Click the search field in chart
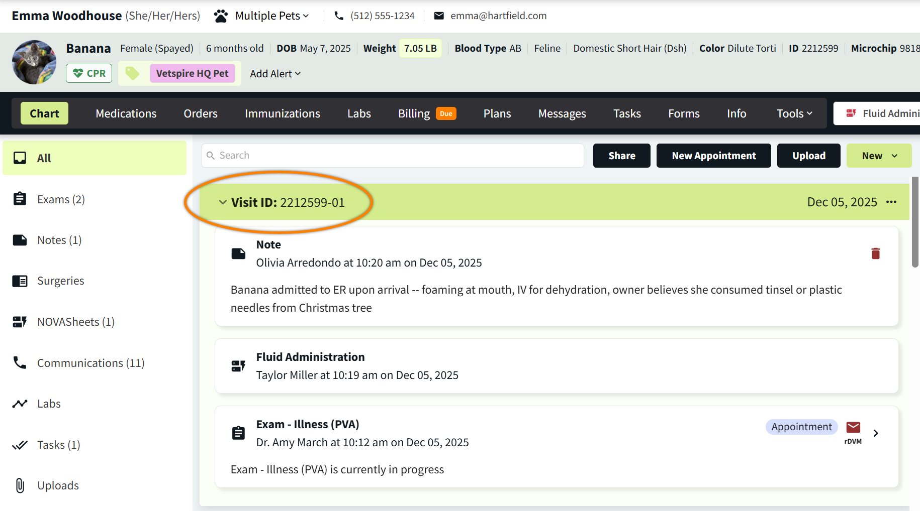The height and width of the screenshot is (511, 920). pos(393,156)
